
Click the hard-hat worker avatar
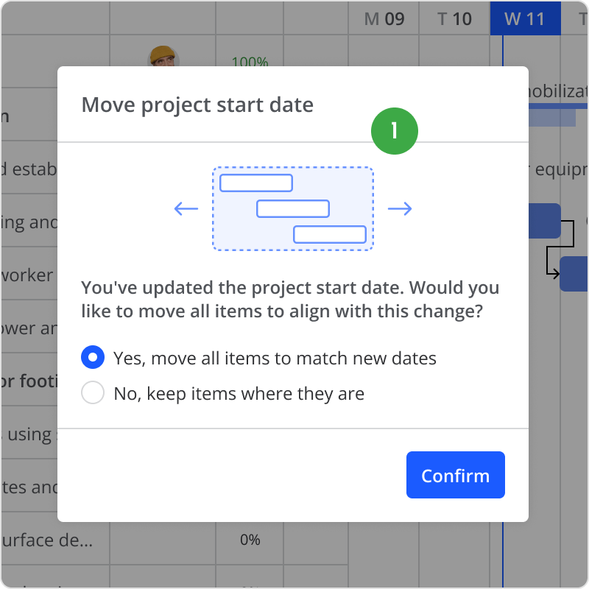pos(163,57)
